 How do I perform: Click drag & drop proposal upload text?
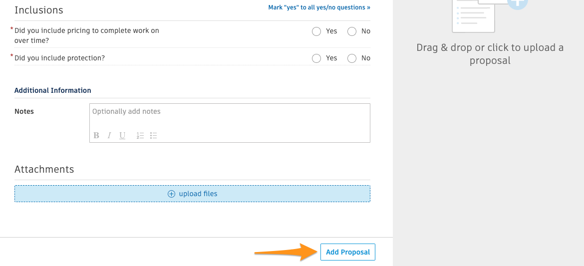tap(490, 54)
